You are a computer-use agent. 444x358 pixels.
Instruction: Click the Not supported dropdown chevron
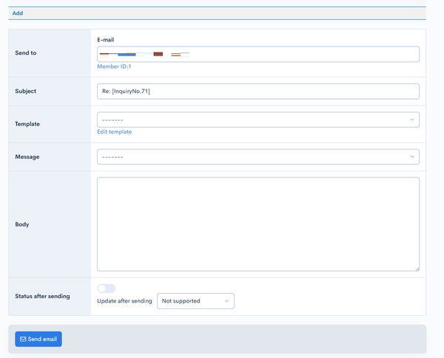(x=226, y=301)
